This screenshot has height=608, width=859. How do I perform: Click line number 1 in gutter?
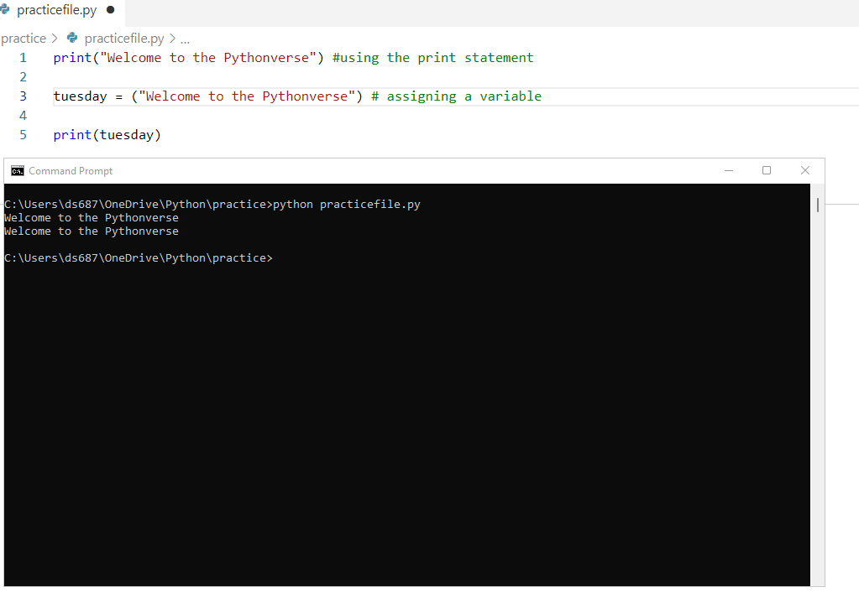(x=23, y=58)
